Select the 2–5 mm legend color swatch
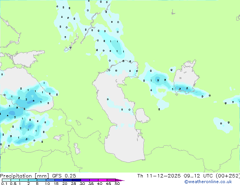 tap(33, 180)
